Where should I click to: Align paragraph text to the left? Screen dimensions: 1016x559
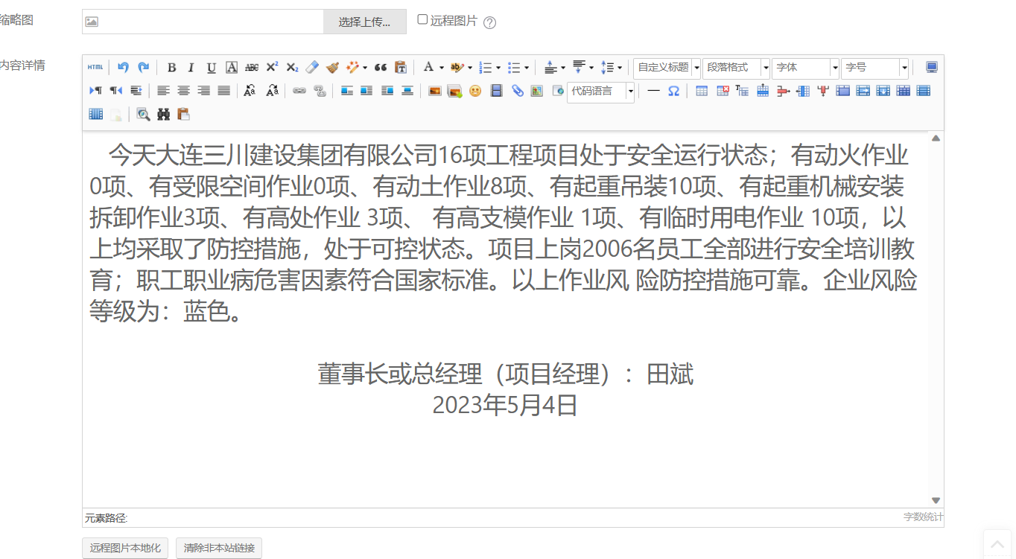(163, 91)
